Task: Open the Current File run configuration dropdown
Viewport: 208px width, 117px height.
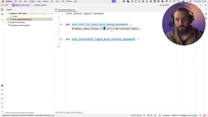Action: (x=165, y=5)
